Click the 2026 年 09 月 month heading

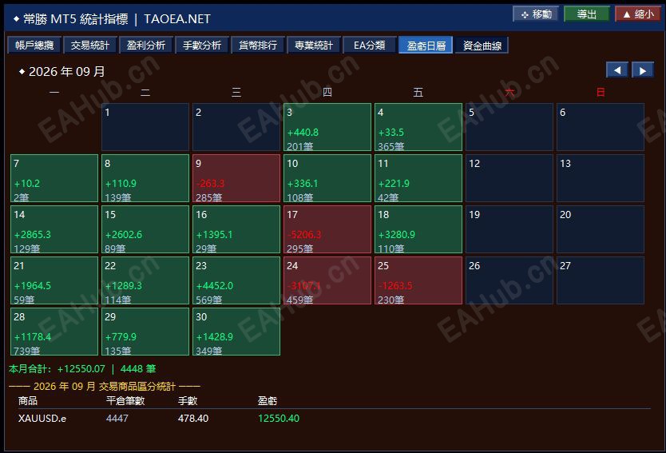pos(67,71)
